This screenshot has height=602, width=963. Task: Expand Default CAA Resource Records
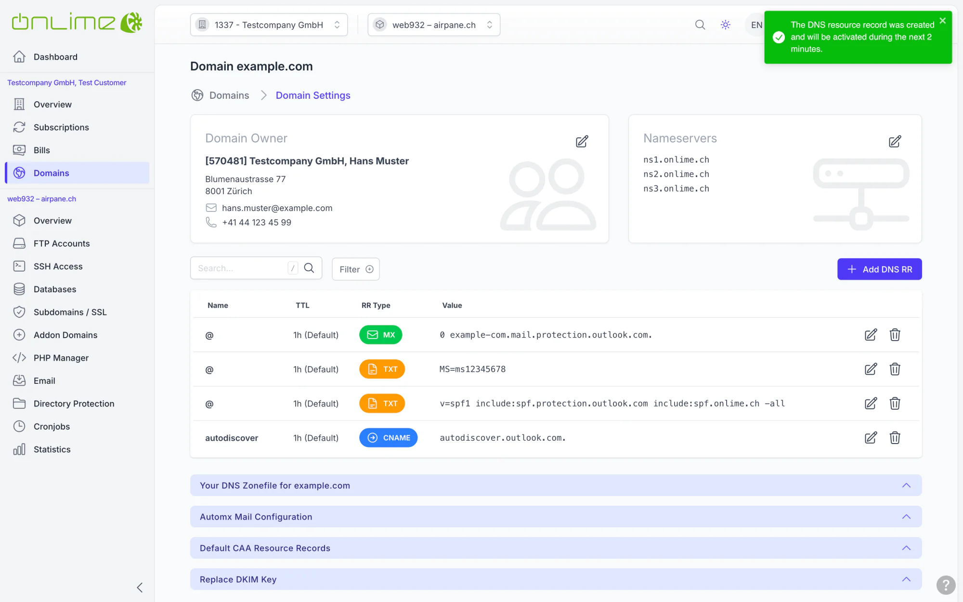point(556,548)
